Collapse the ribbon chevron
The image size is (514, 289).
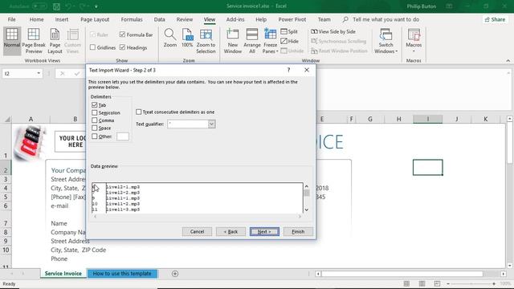[508, 61]
